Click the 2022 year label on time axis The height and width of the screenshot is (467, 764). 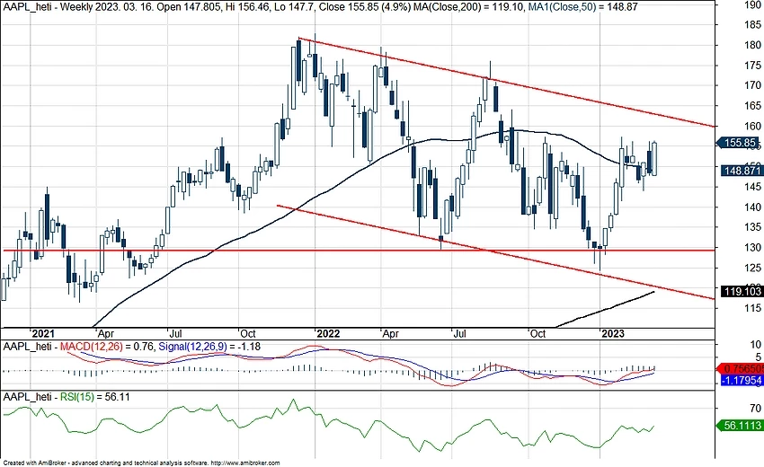coord(328,333)
